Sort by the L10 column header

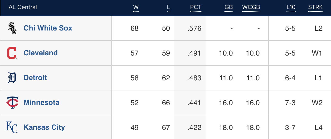[291, 7]
